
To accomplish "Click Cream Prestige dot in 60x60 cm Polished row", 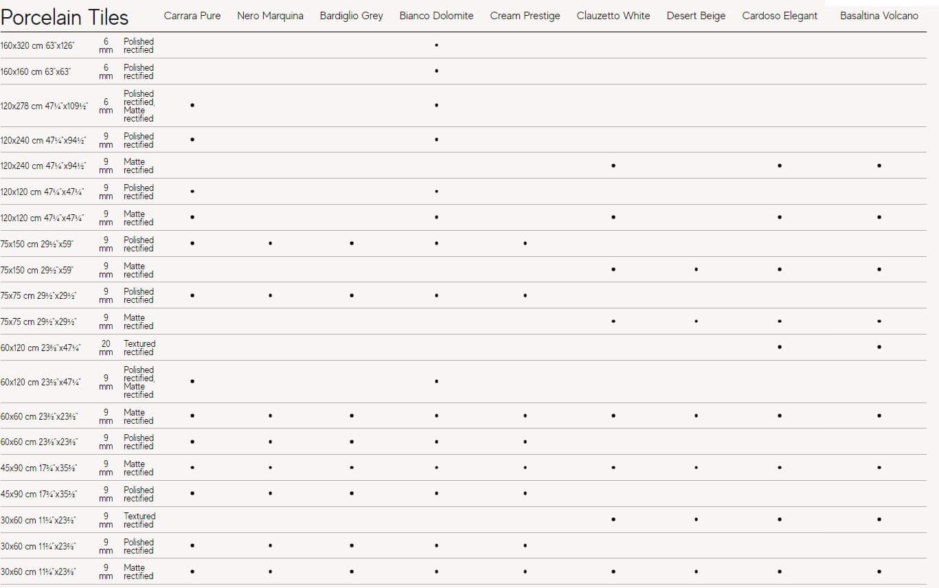I will point(525,442).
